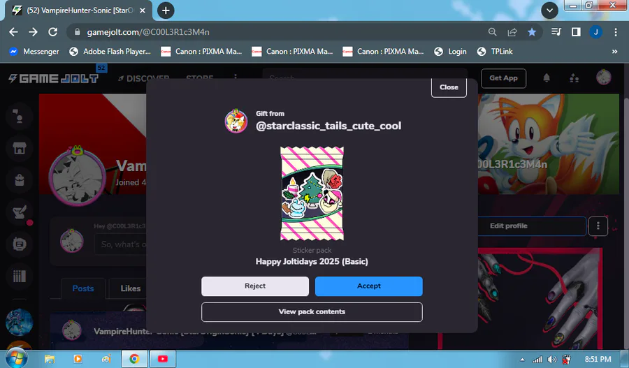629x368 pixels.
Task: Open the Windows Start menu
Action: click(x=17, y=359)
